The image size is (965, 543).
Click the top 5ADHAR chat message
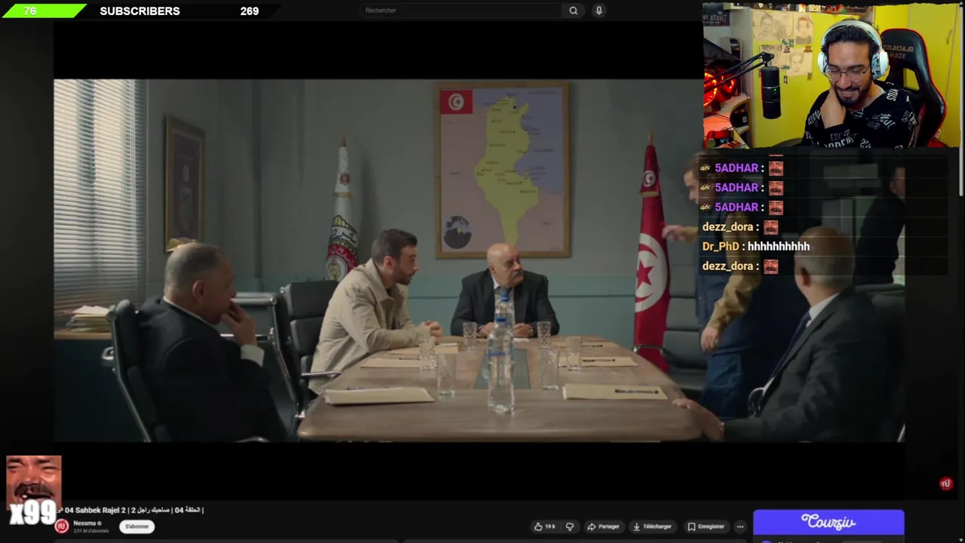pos(742,168)
